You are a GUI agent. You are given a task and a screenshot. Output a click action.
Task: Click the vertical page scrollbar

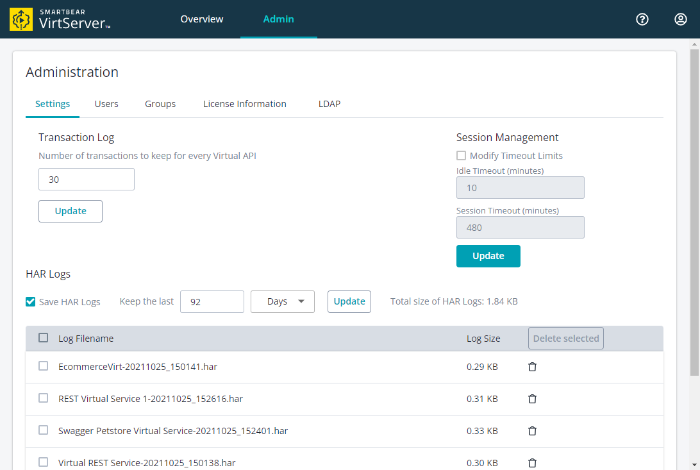pos(694,212)
